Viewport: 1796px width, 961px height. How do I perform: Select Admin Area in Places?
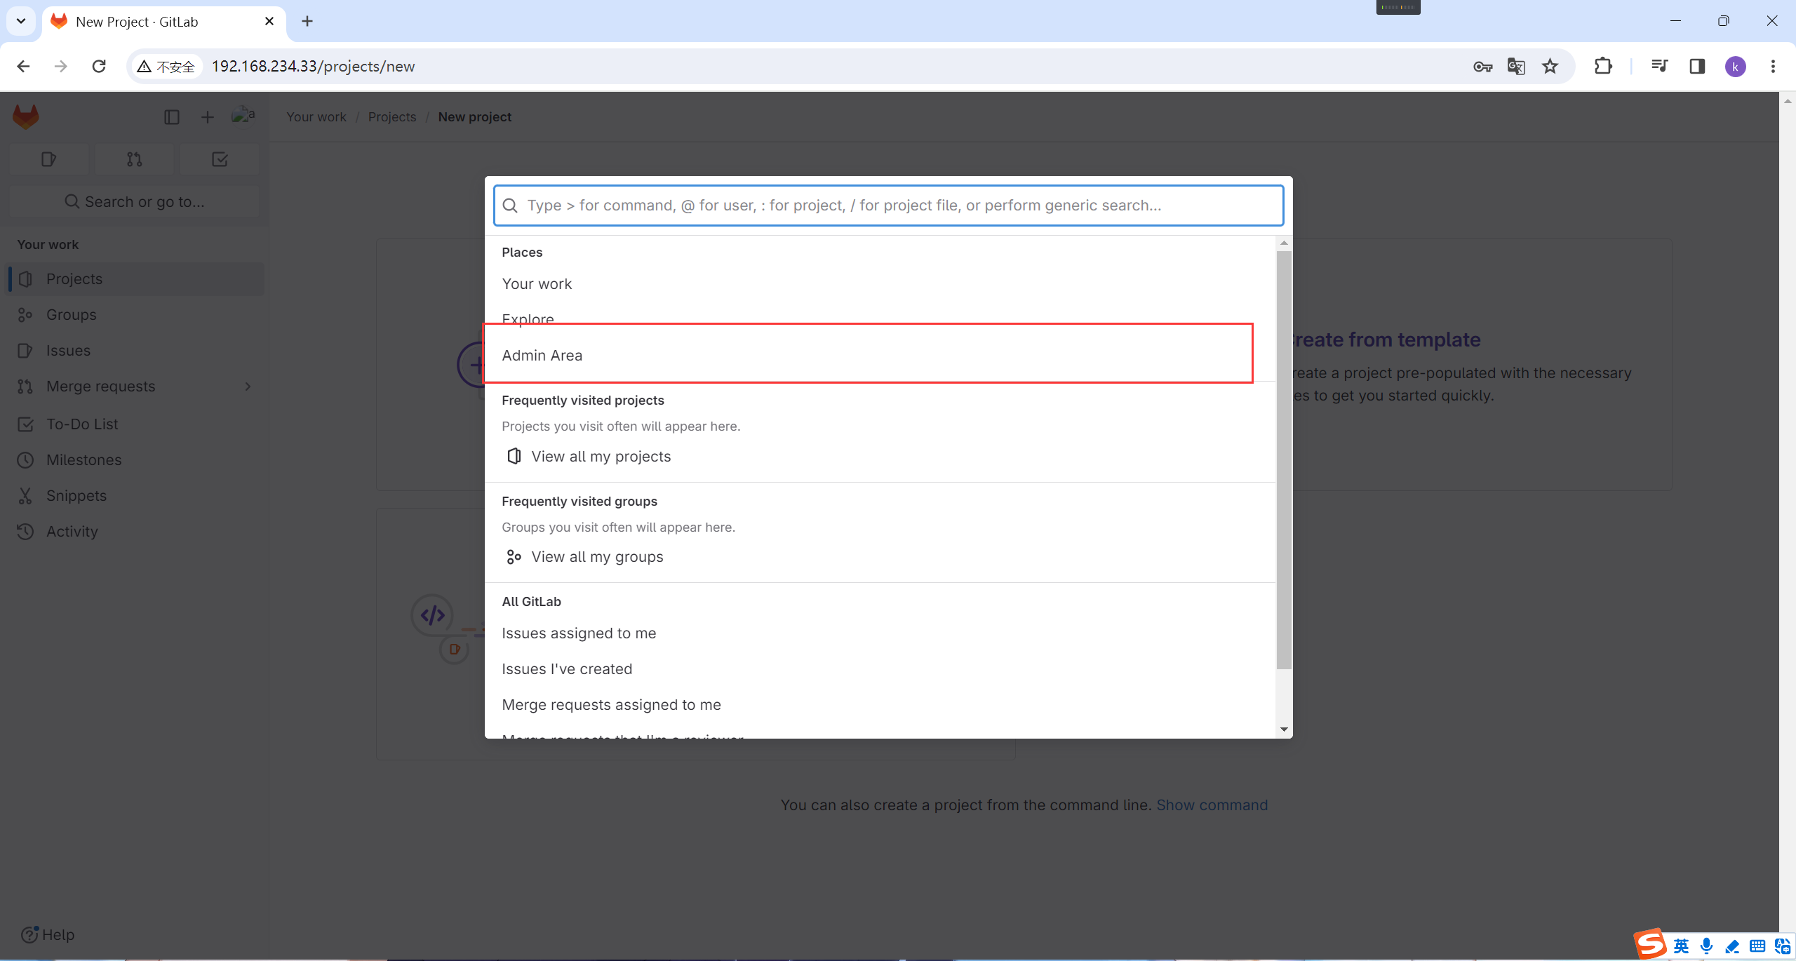(542, 356)
